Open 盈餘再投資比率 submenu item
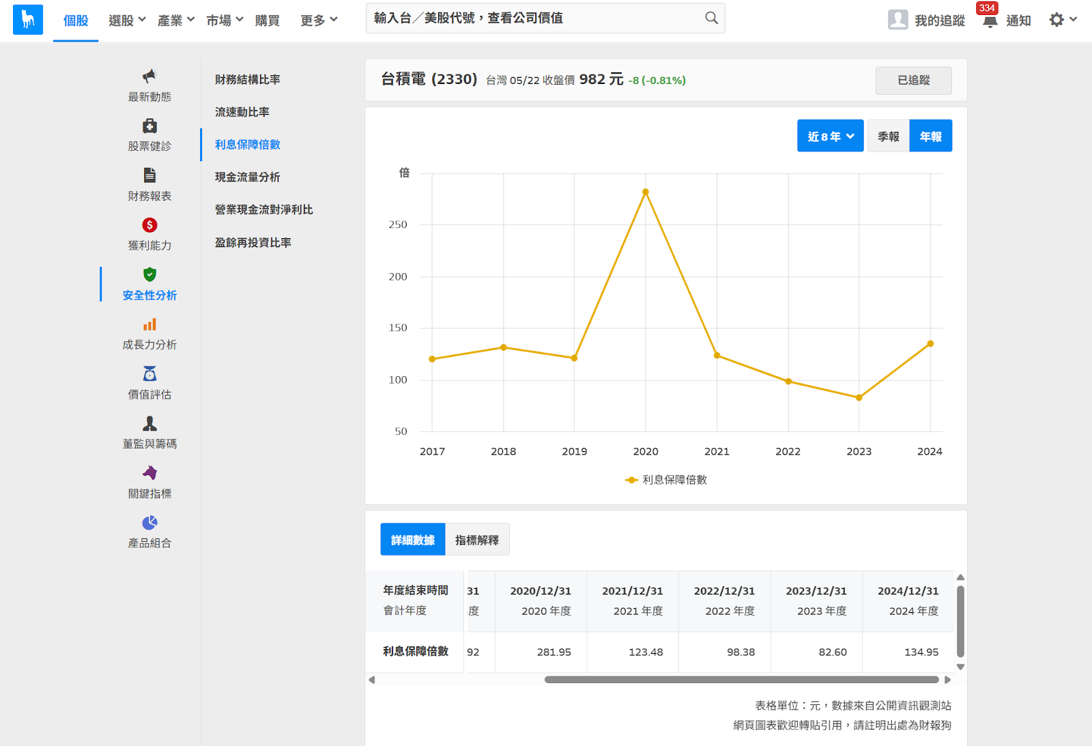The width and height of the screenshot is (1092, 746). tap(253, 242)
